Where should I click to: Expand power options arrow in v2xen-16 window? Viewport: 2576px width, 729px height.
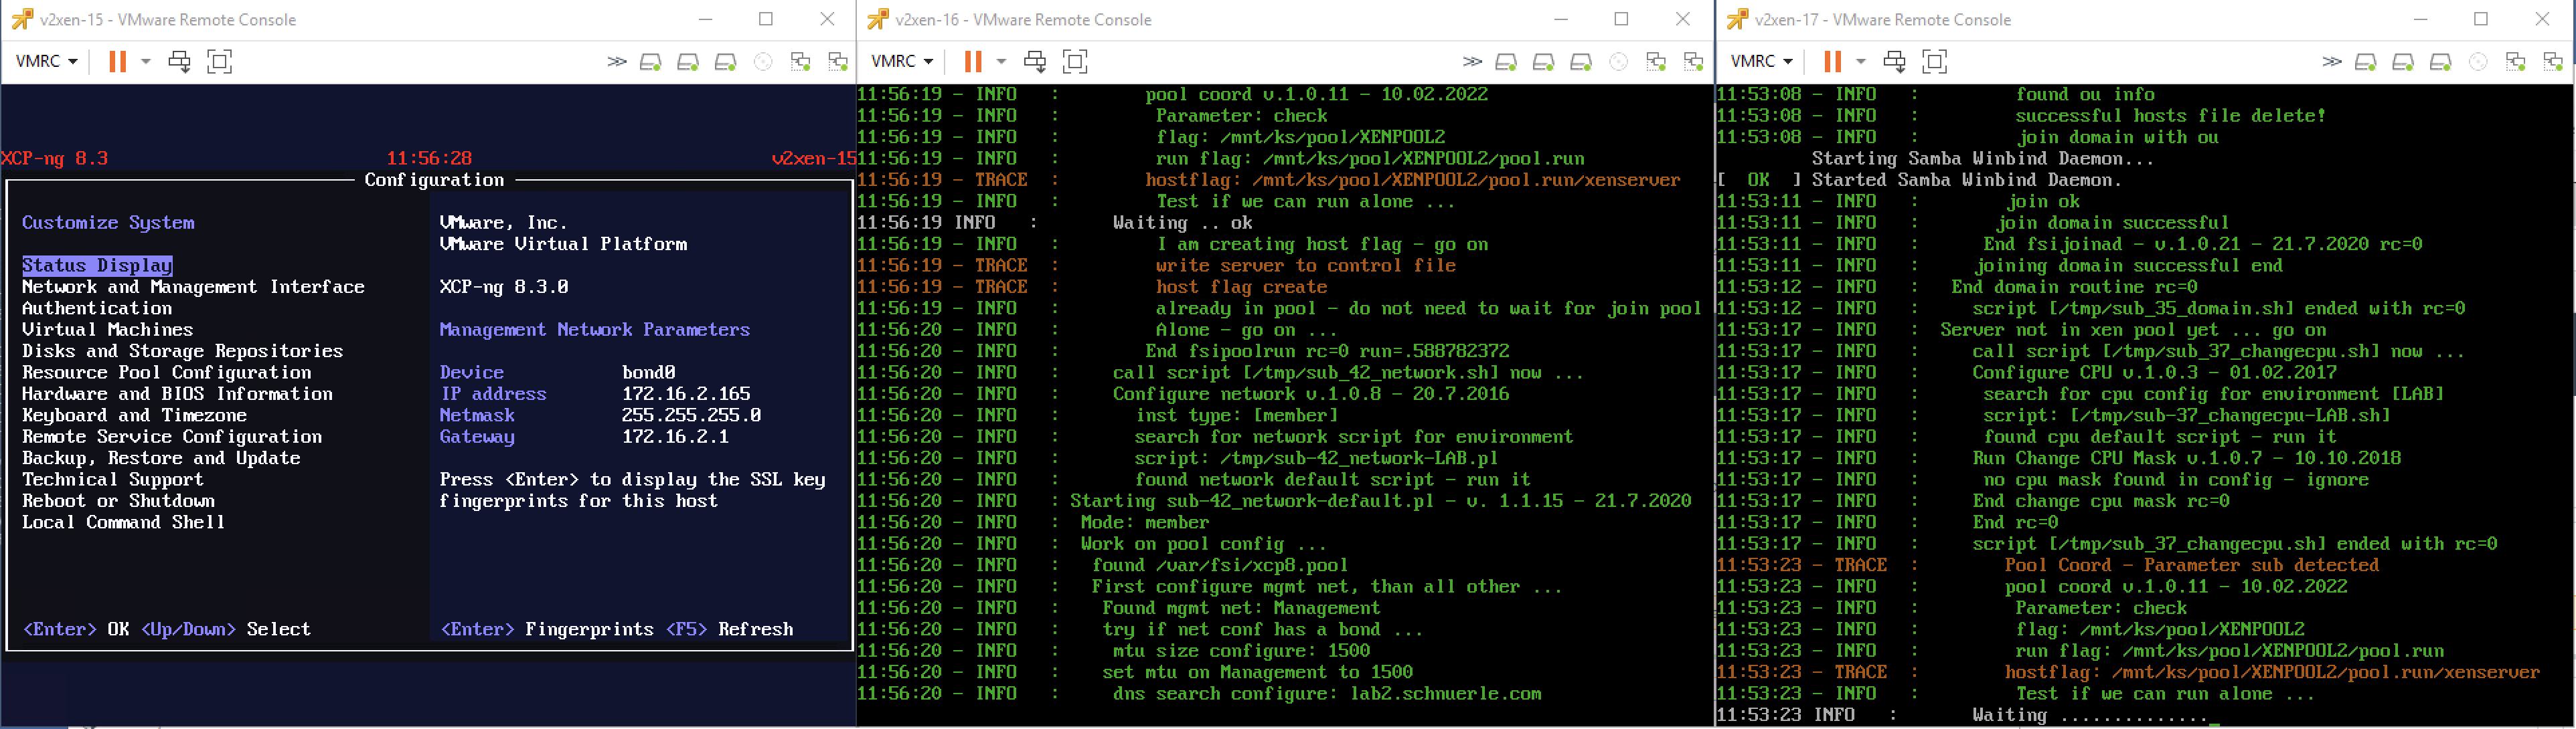(1001, 61)
